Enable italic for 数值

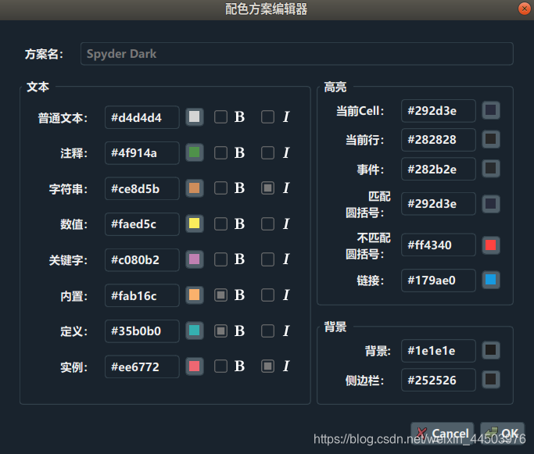point(267,223)
